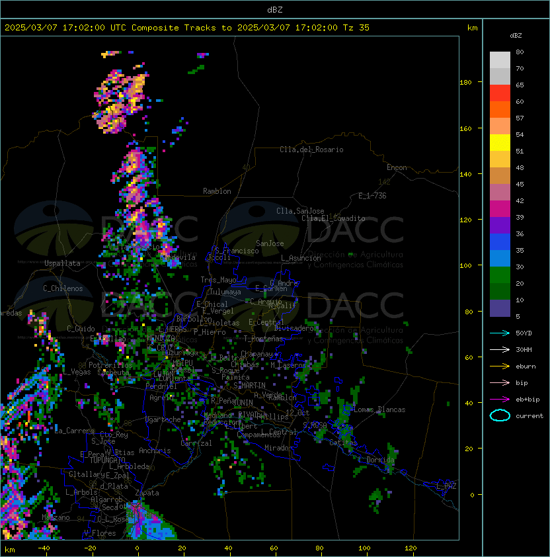
Task: Click the 'eburn' legend label
Action: pos(526,366)
